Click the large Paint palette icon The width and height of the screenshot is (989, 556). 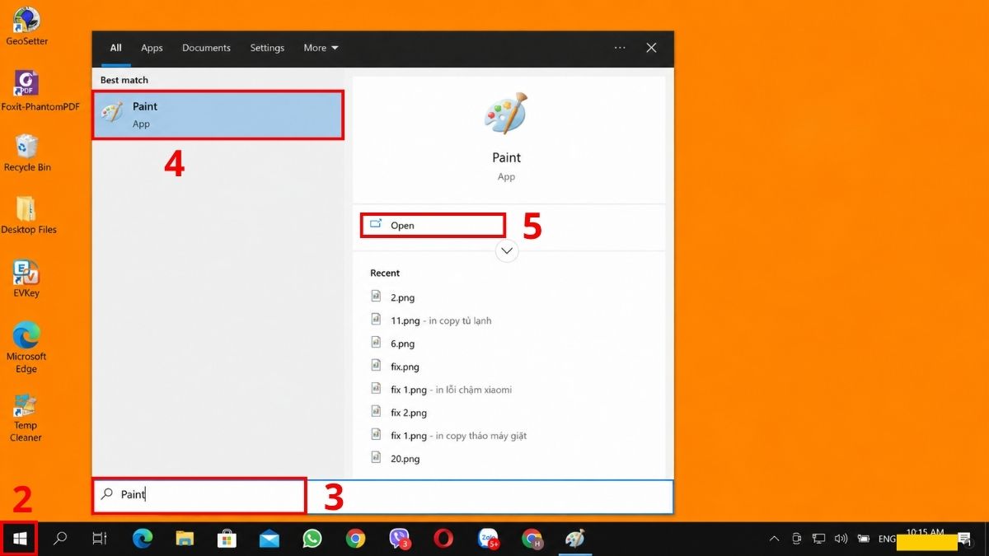(505, 114)
